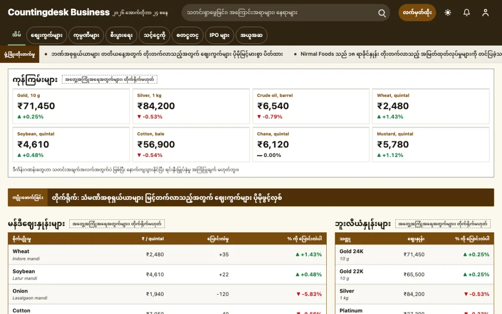This screenshot has width=502, height=314.
Task: Open the user account icon
Action: 485,13
